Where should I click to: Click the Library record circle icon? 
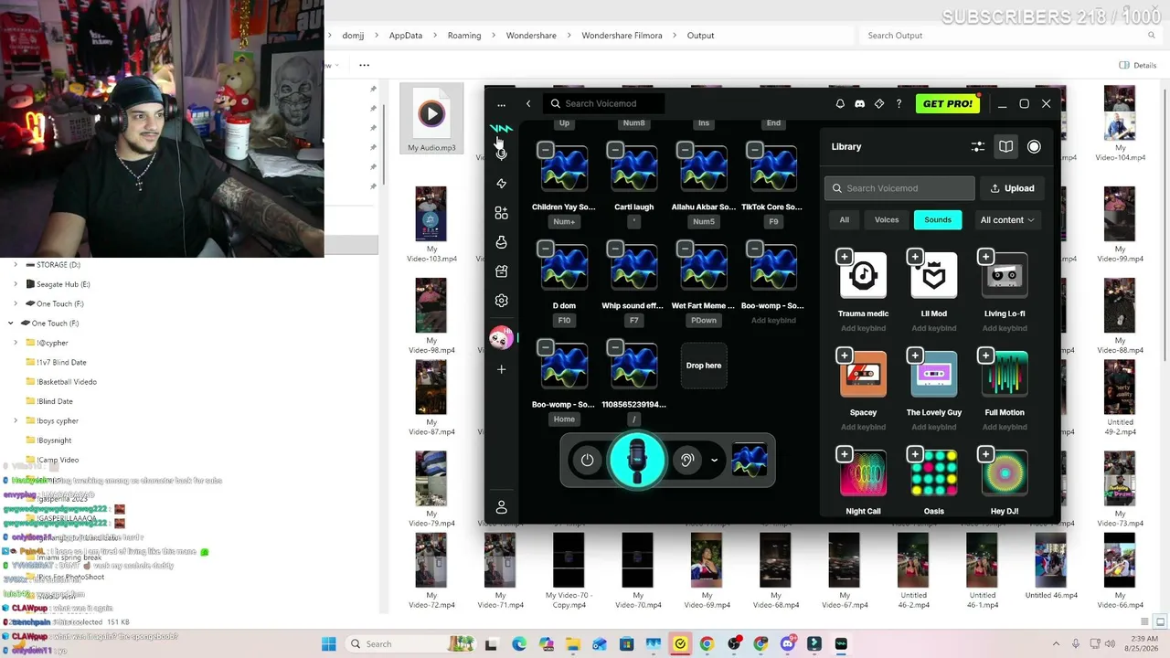tap(1034, 147)
